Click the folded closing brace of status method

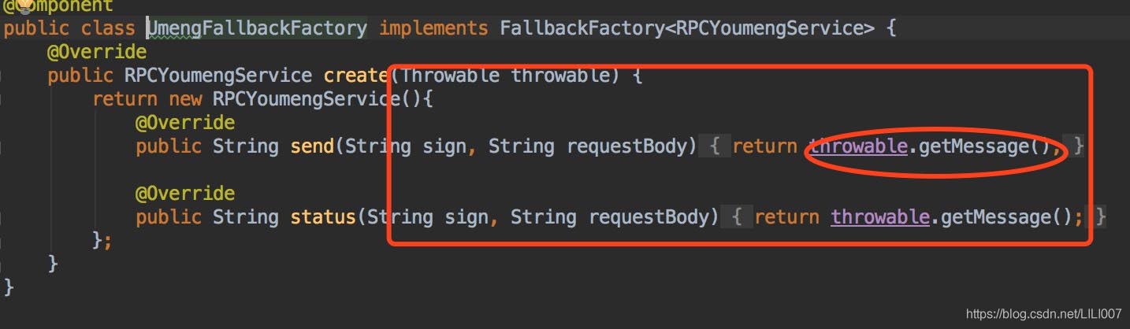1101,217
